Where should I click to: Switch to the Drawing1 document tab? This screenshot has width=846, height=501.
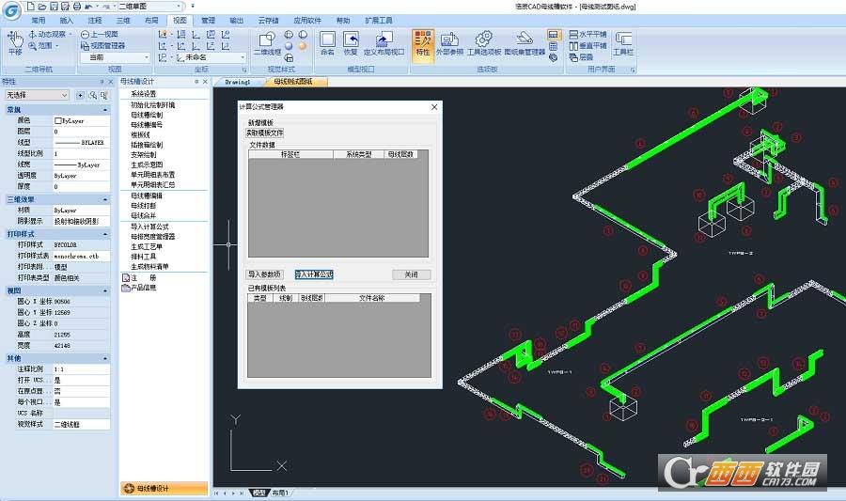point(238,82)
